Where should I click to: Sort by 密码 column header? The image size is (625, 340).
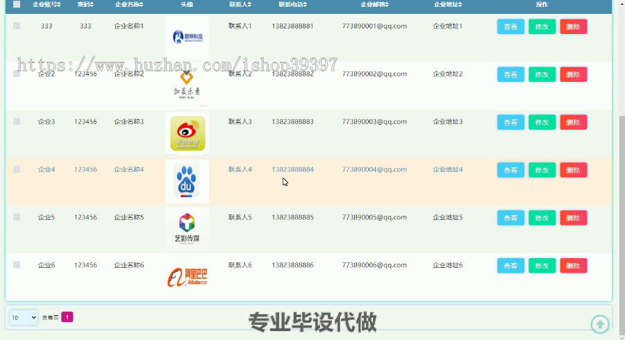[85, 4]
